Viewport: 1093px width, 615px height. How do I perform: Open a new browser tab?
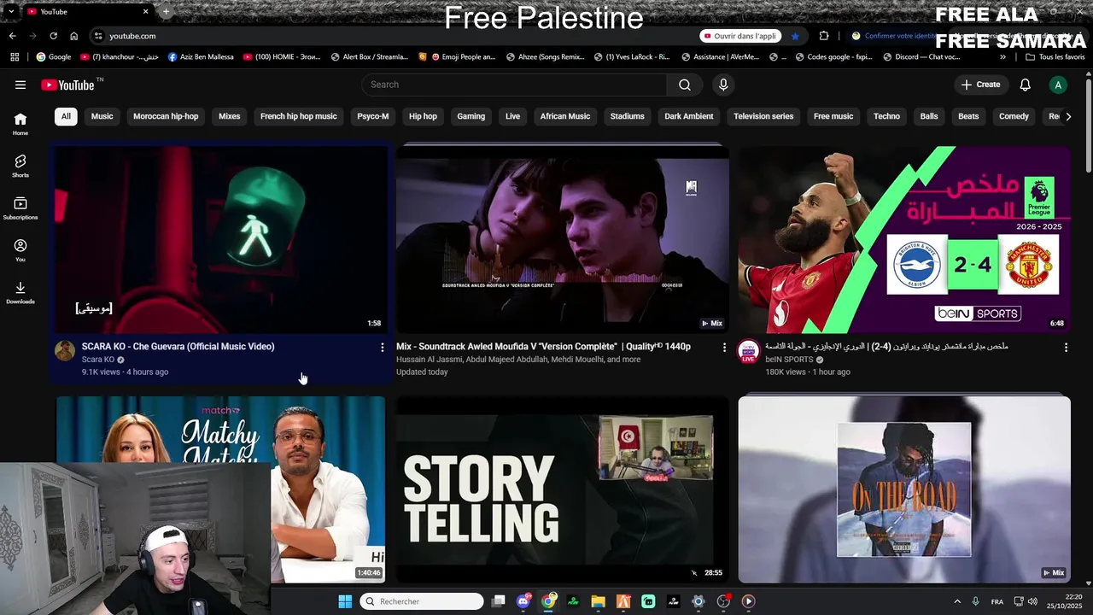pos(166,12)
